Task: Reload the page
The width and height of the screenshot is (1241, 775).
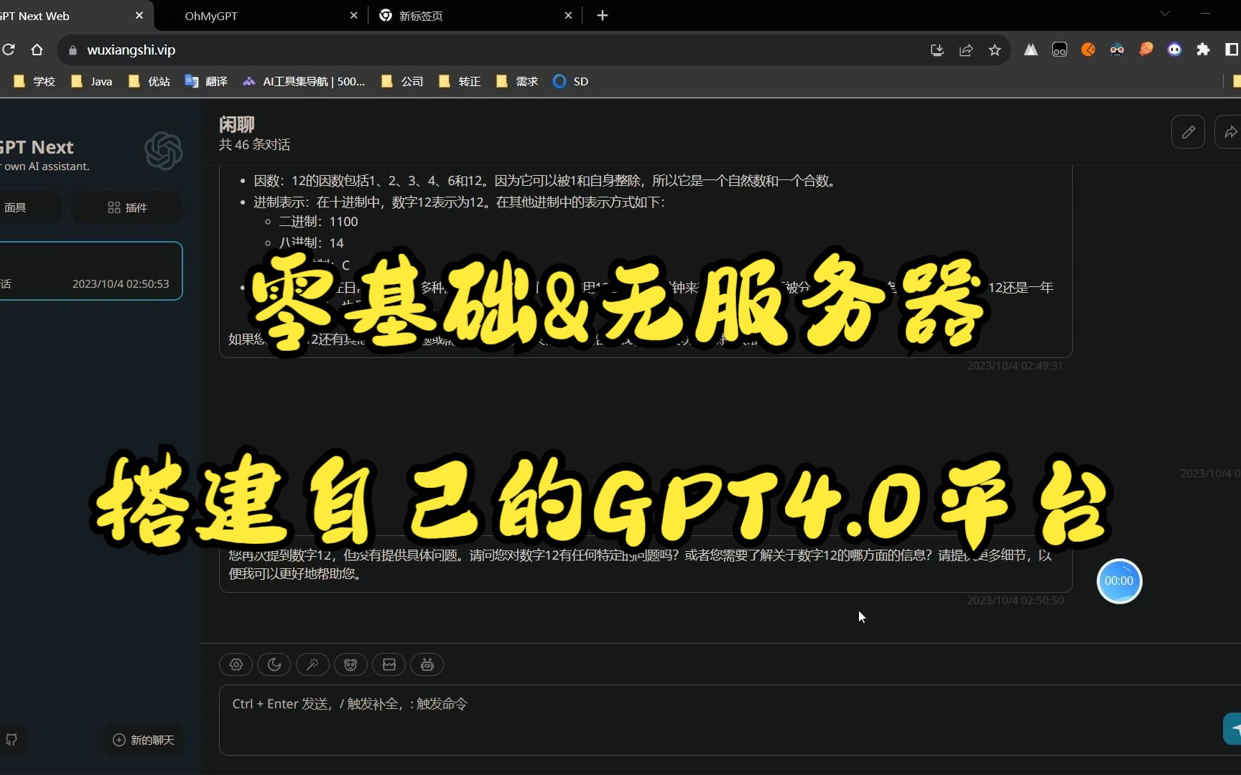Action: click(x=9, y=50)
